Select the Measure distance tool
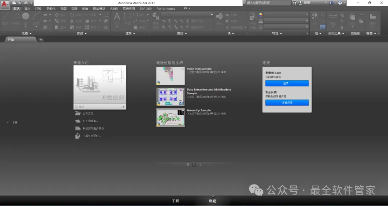This screenshot has height=206, width=388. [x=333, y=16]
